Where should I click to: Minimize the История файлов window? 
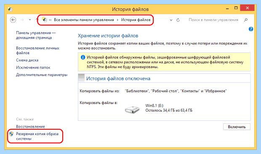[x=227, y=8]
